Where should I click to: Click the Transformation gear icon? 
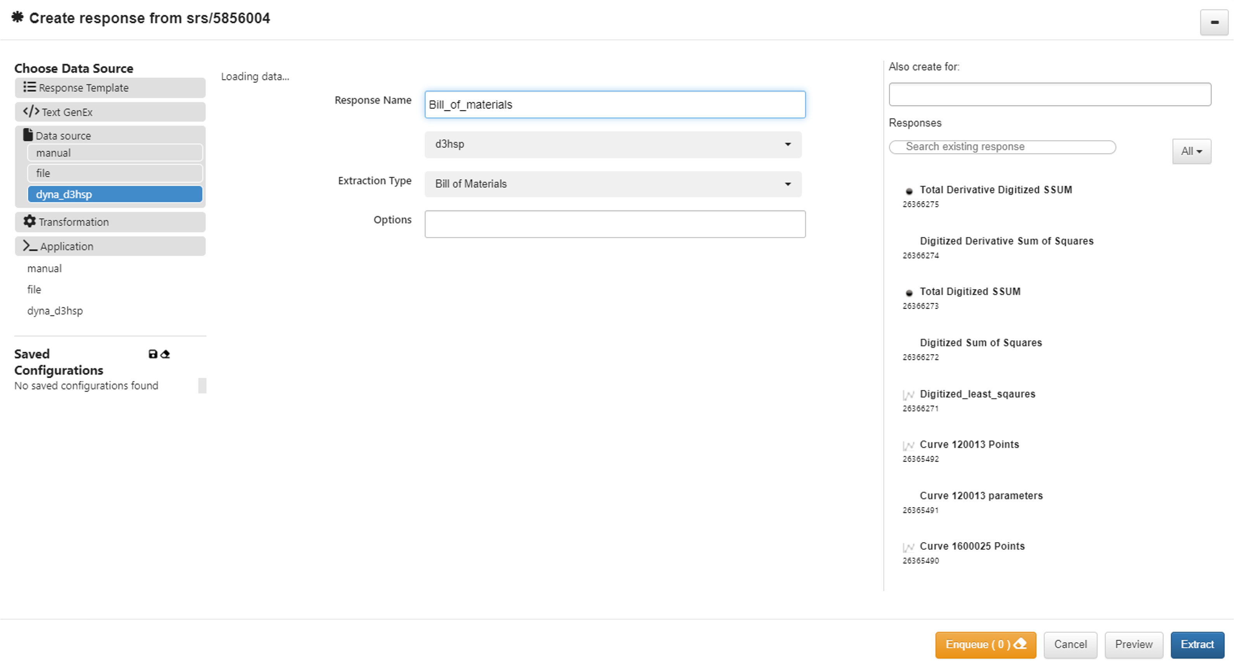click(x=29, y=221)
